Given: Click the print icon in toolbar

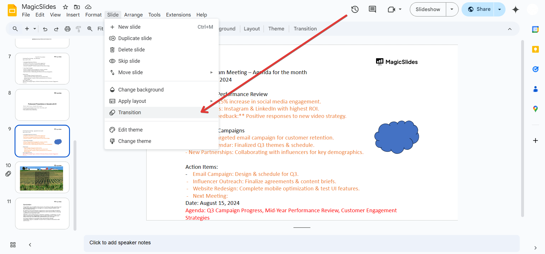Looking at the screenshot, I should 67,29.
